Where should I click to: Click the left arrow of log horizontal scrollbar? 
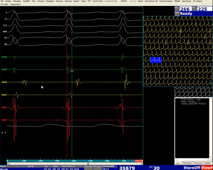point(177,160)
